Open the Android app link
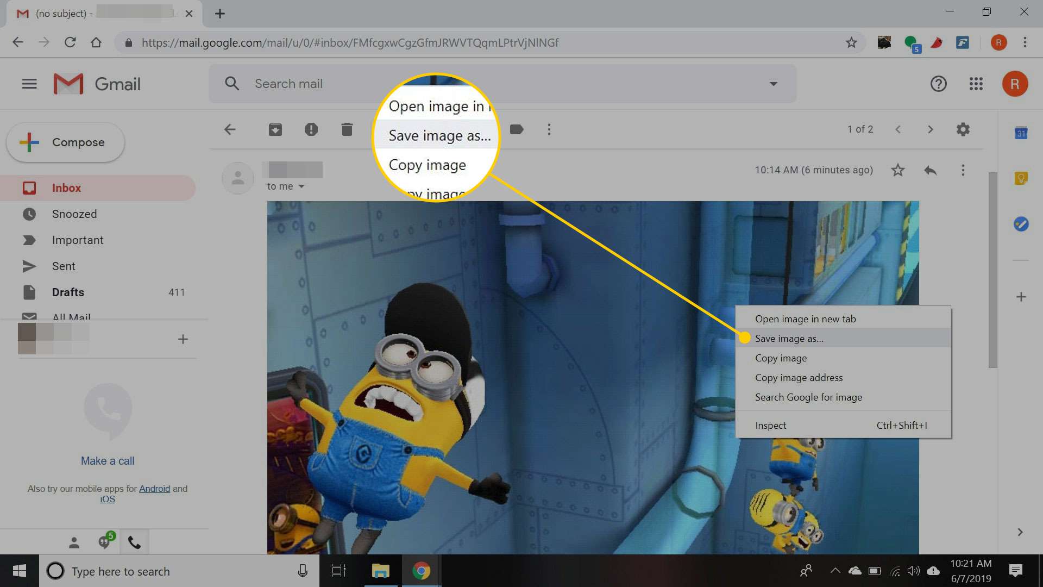The height and width of the screenshot is (587, 1043). [x=154, y=489]
